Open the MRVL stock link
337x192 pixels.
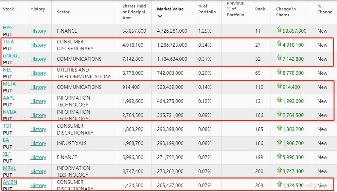[9, 168]
